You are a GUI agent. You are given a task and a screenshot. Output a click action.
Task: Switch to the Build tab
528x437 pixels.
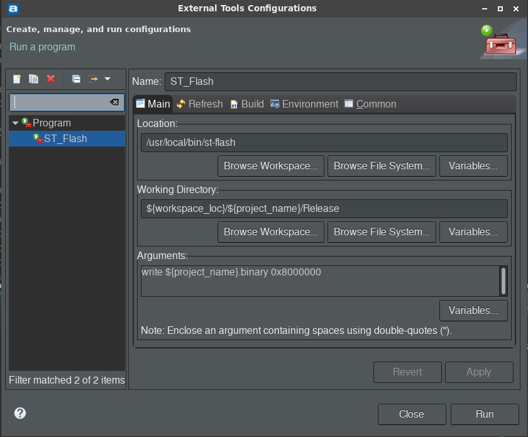click(x=247, y=104)
